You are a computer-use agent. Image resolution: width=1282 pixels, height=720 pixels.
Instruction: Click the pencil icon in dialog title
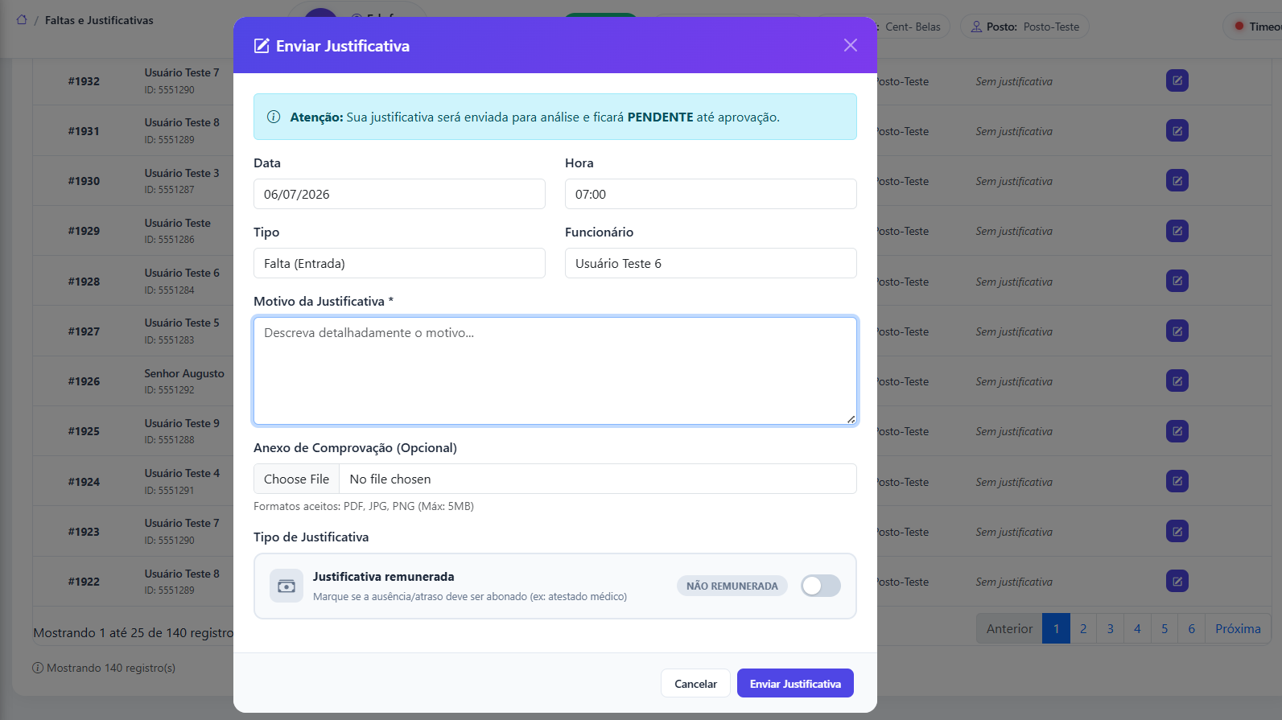pos(262,46)
